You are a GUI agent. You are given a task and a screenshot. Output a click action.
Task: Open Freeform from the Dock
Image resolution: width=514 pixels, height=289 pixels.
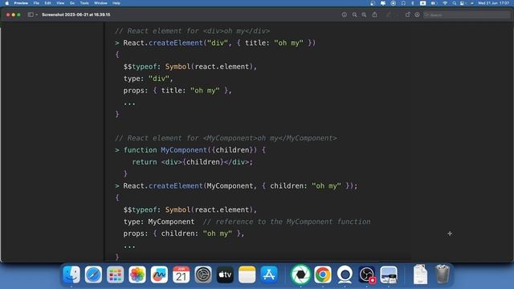tap(159, 275)
